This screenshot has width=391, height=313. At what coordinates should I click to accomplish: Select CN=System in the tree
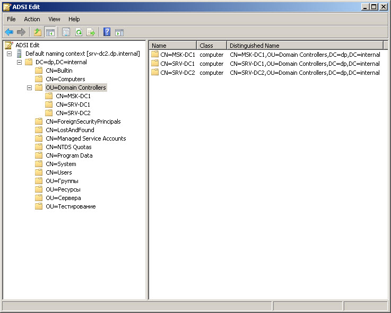coord(61,164)
